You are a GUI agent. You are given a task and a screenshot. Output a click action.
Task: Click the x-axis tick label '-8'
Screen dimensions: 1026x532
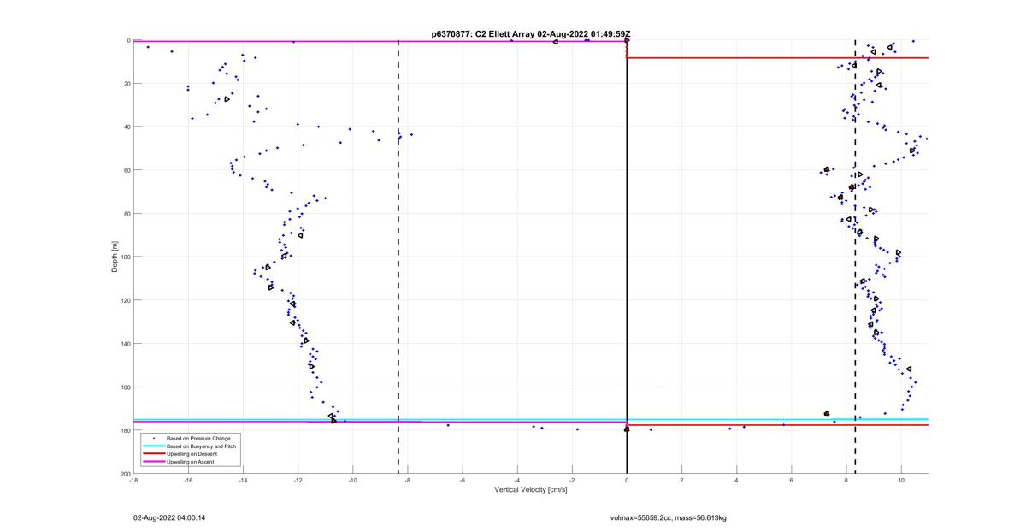408,480
